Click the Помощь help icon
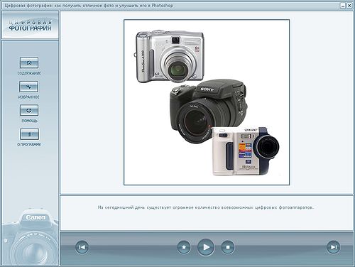This screenshot has width=355, height=267. pos(29,111)
